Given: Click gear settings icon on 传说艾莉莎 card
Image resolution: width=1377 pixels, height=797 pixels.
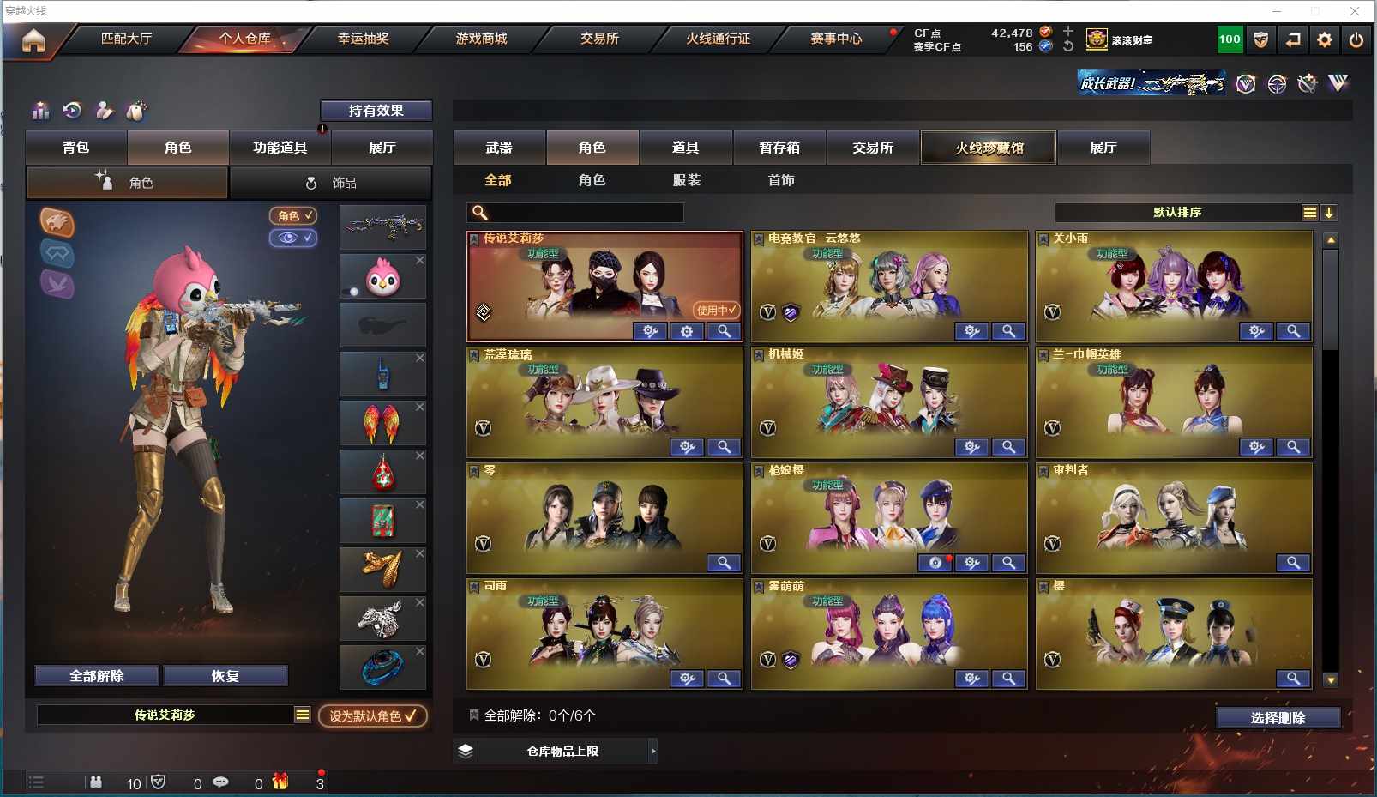Looking at the screenshot, I should pos(687,331).
